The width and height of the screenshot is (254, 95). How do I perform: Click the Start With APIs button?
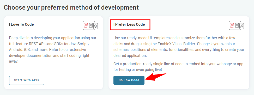(x=27, y=80)
